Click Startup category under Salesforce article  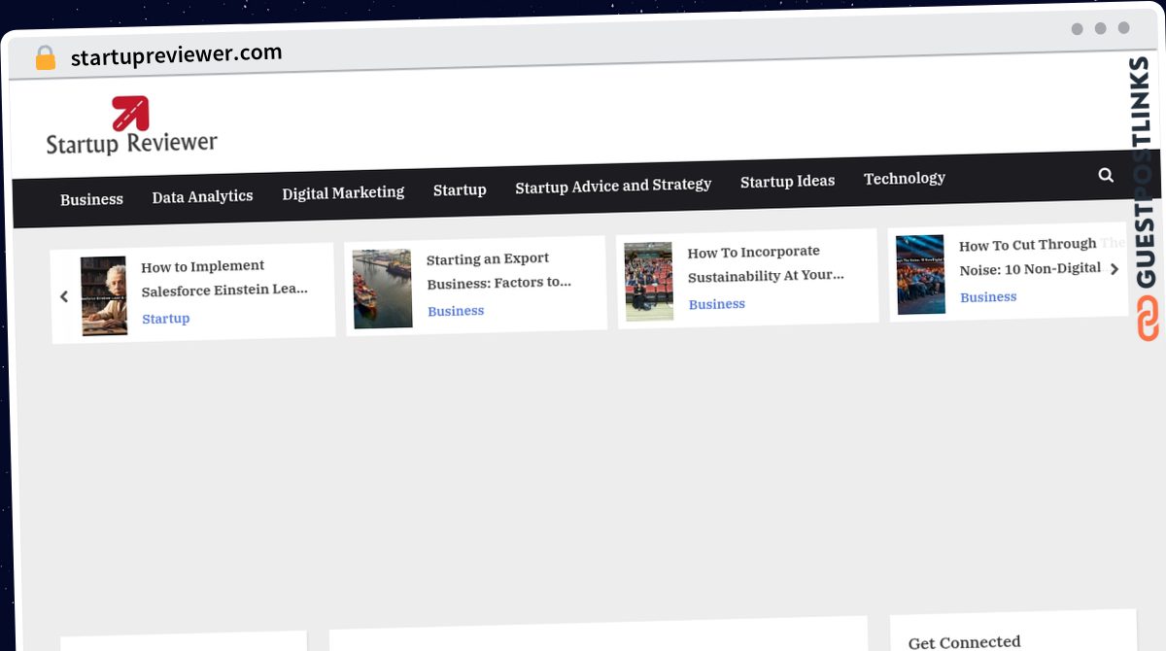[165, 319]
